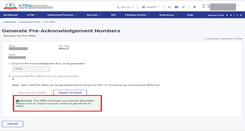Image resolution: width=245 pixels, height=131 pixels.
Task: Expand the e-File menu
Action: click(32, 15)
